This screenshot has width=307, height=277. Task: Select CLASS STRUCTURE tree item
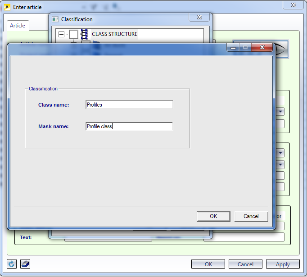point(114,34)
